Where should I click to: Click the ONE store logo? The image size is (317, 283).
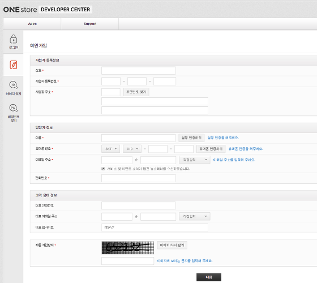coord(20,10)
